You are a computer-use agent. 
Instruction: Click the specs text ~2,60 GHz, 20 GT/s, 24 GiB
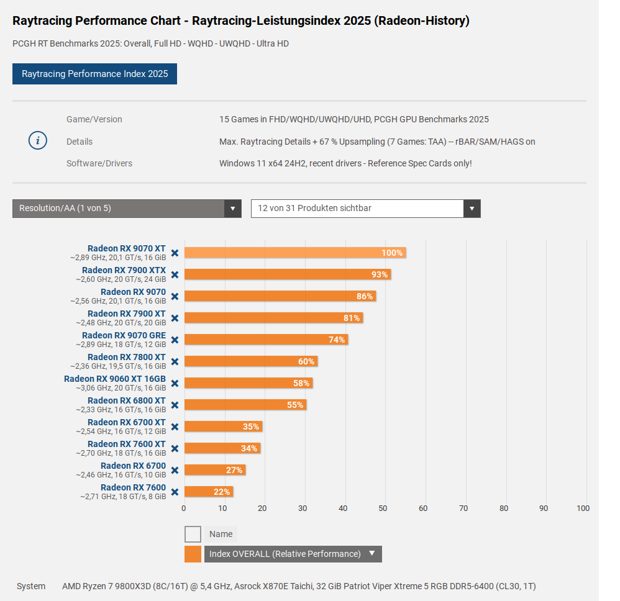click(121, 279)
